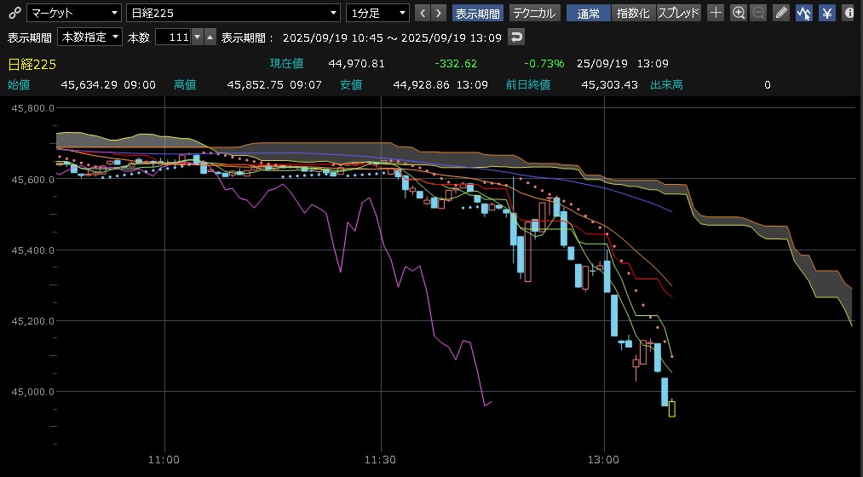Open the 日経225 symbol dropdown

[x=233, y=14]
